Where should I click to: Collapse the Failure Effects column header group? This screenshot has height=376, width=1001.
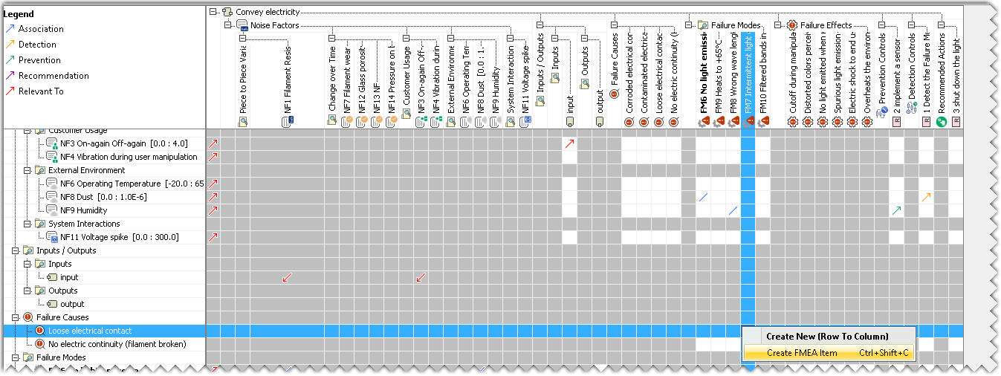778,25
